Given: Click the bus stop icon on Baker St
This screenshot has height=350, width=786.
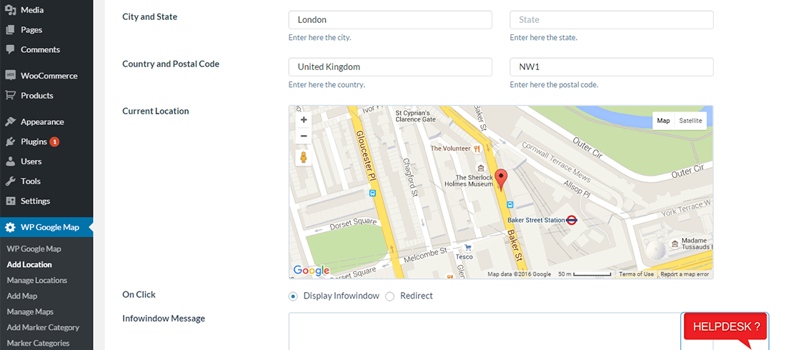Looking at the screenshot, I should pos(509,204).
